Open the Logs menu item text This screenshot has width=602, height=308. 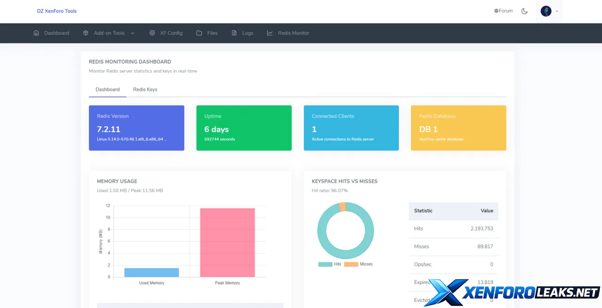click(248, 33)
